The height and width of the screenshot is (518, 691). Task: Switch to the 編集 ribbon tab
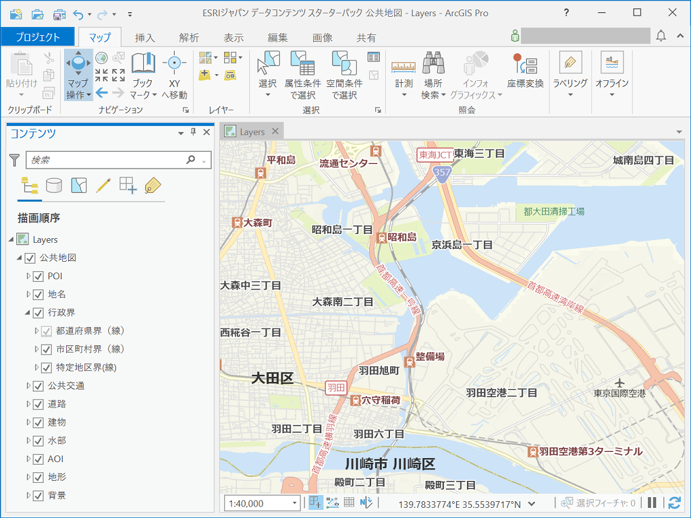point(277,38)
